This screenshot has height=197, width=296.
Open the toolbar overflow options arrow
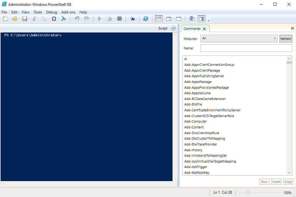pyautogui.click(x=209, y=20)
